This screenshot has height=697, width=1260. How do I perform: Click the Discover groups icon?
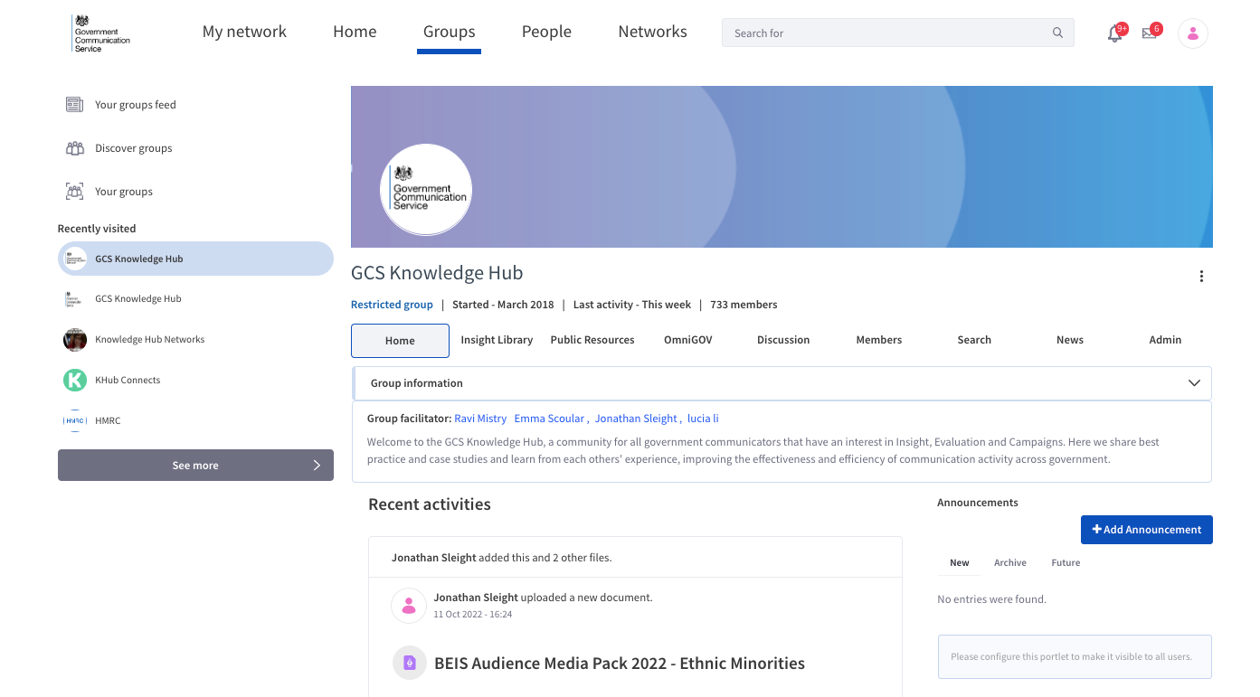(x=75, y=147)
